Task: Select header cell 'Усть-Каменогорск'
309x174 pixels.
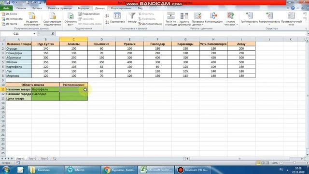Action: point(213,44)
